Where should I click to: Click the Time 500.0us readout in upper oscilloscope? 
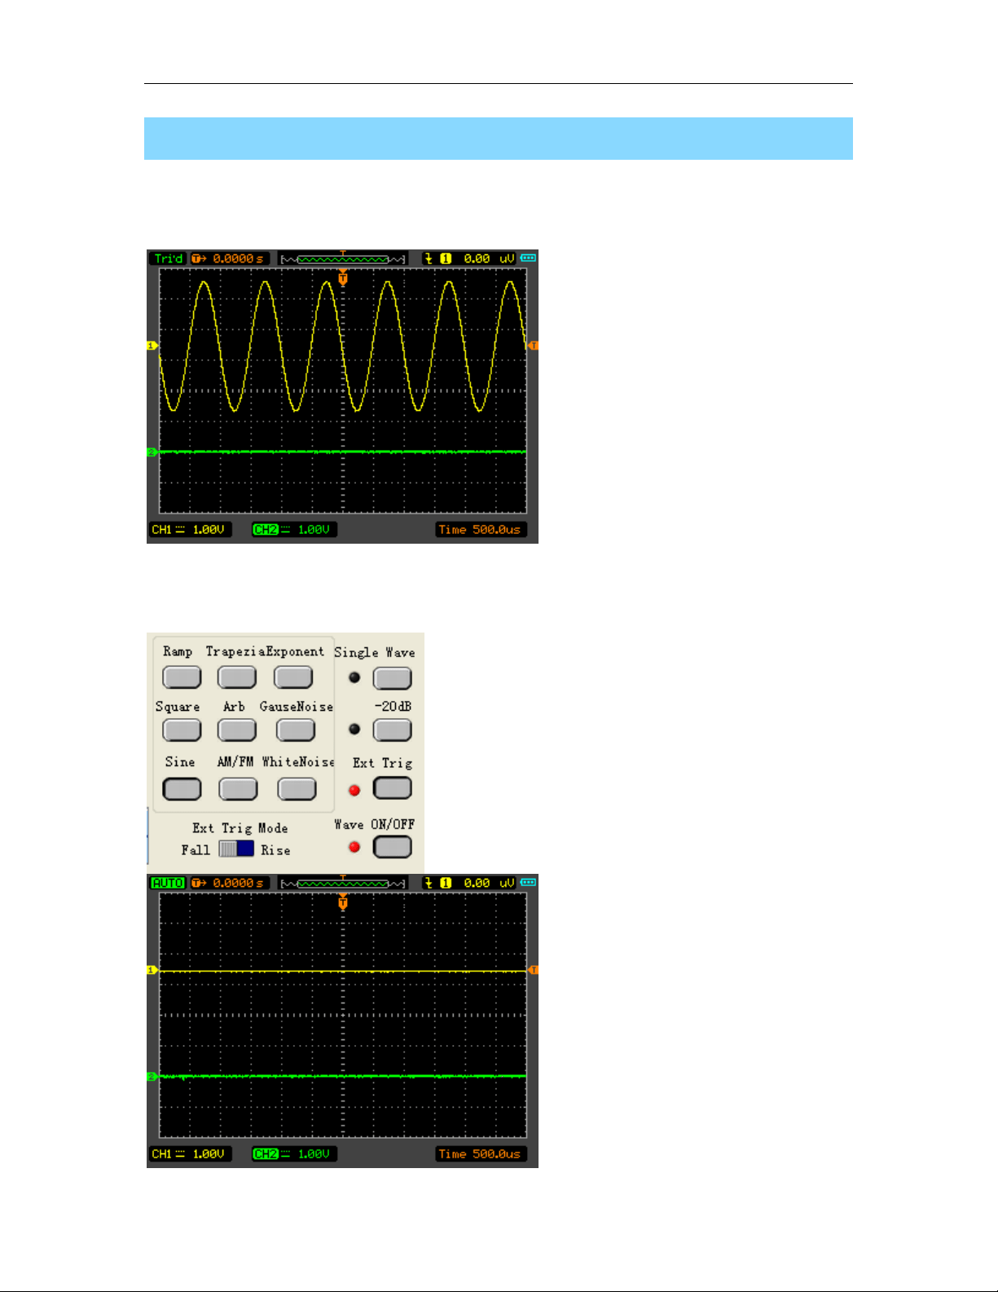click(x=481, y=530)
